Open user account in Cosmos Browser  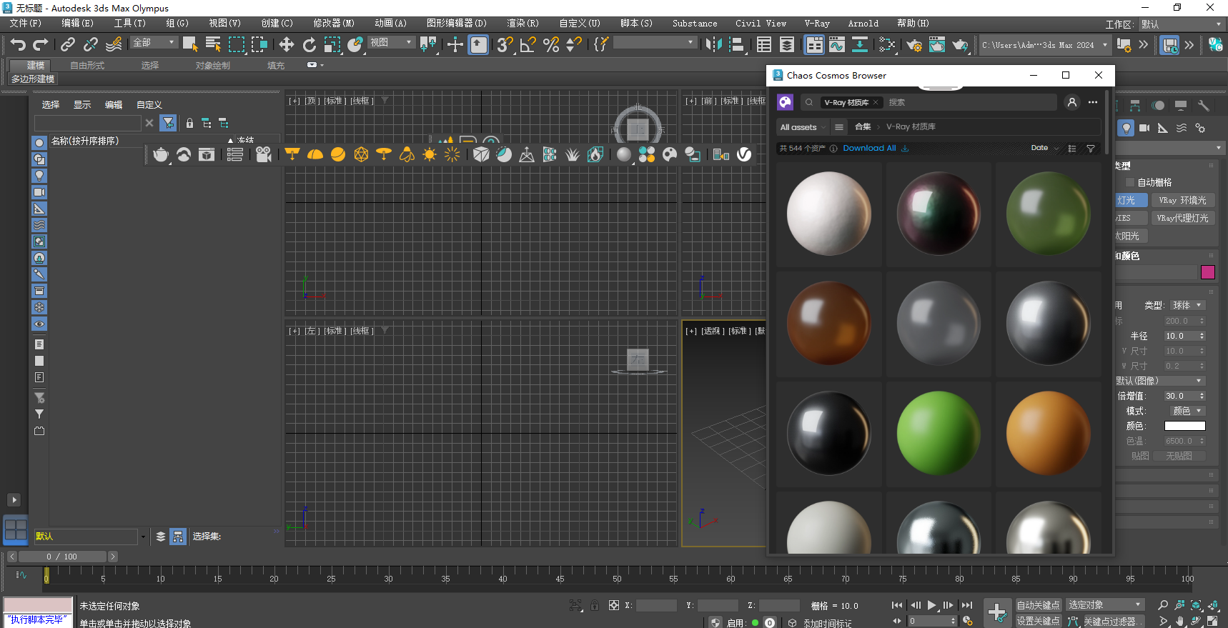[x=1071, y=102]
